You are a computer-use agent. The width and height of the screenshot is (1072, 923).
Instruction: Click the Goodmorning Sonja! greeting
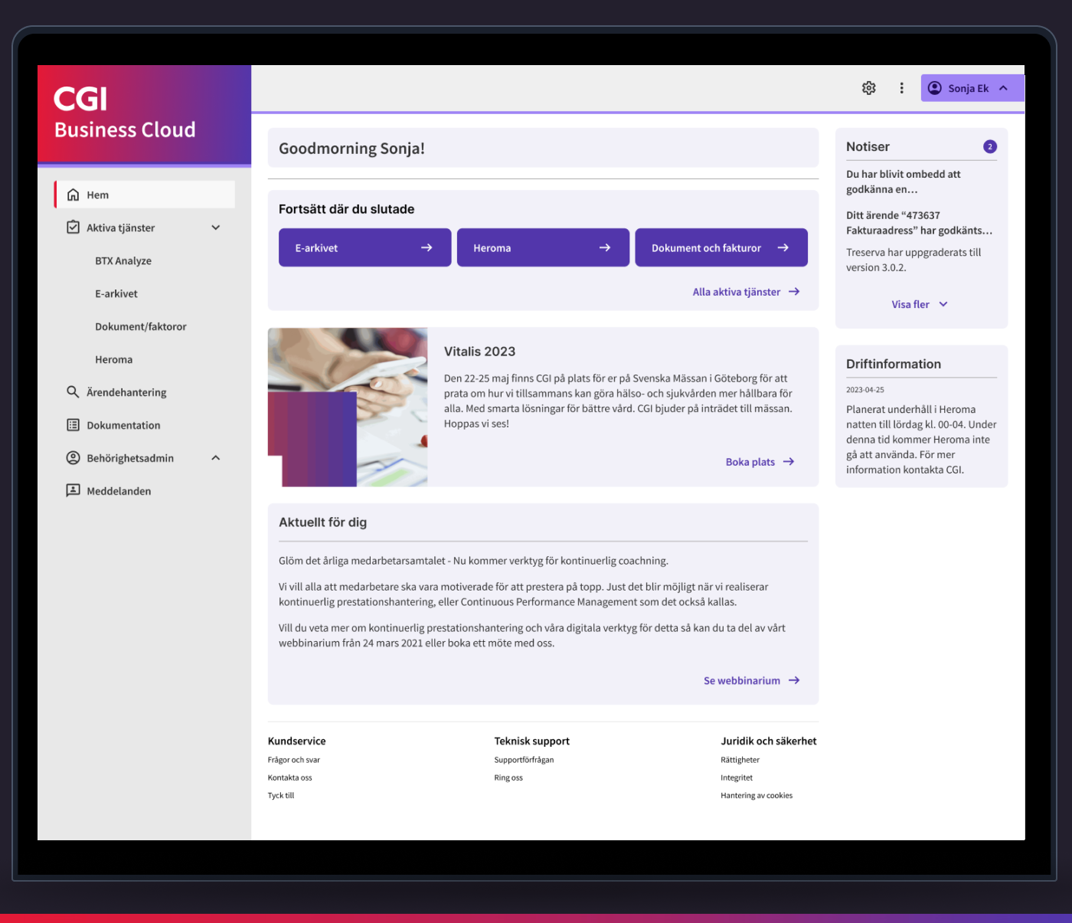click(x=351, y=149)
